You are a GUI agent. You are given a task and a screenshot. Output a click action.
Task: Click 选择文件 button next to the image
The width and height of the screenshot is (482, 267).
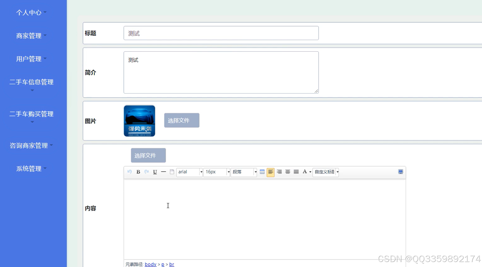tap(182, 120)
